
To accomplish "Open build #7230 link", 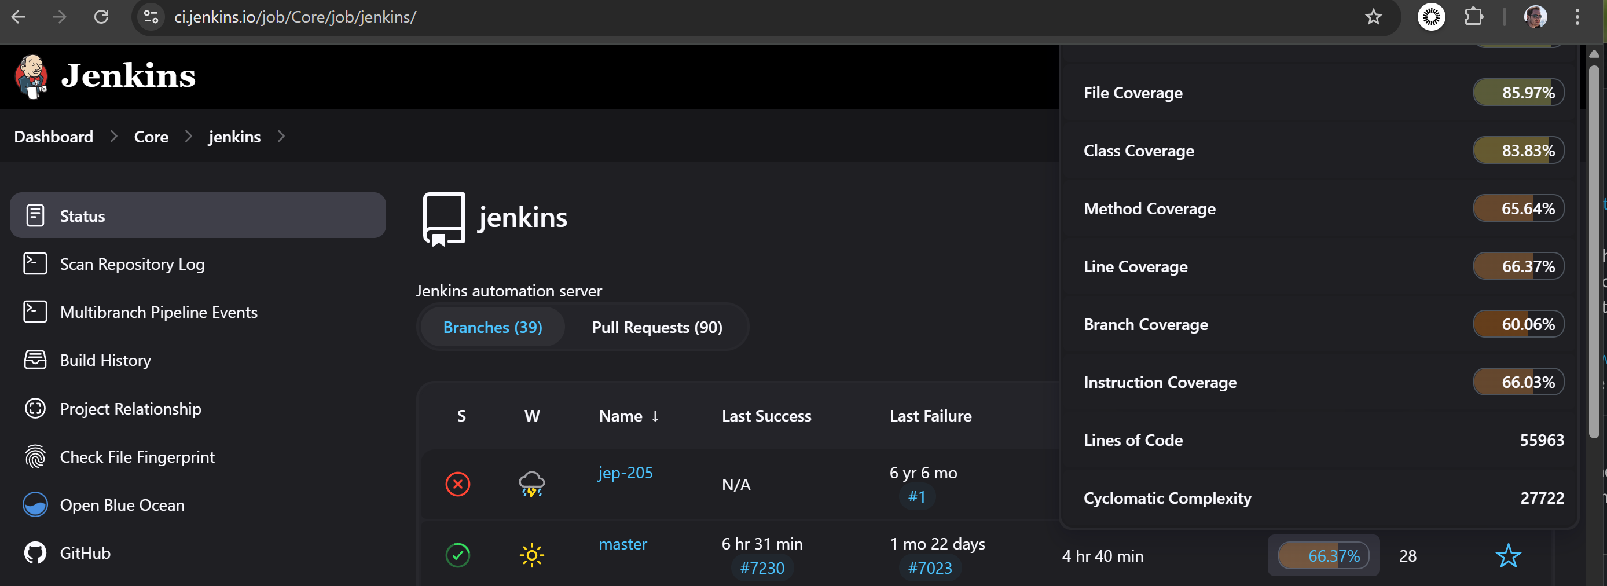I will point(762,568).
